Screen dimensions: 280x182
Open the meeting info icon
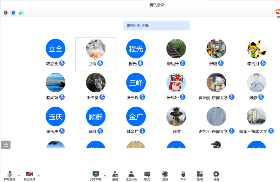pos(6,13)
